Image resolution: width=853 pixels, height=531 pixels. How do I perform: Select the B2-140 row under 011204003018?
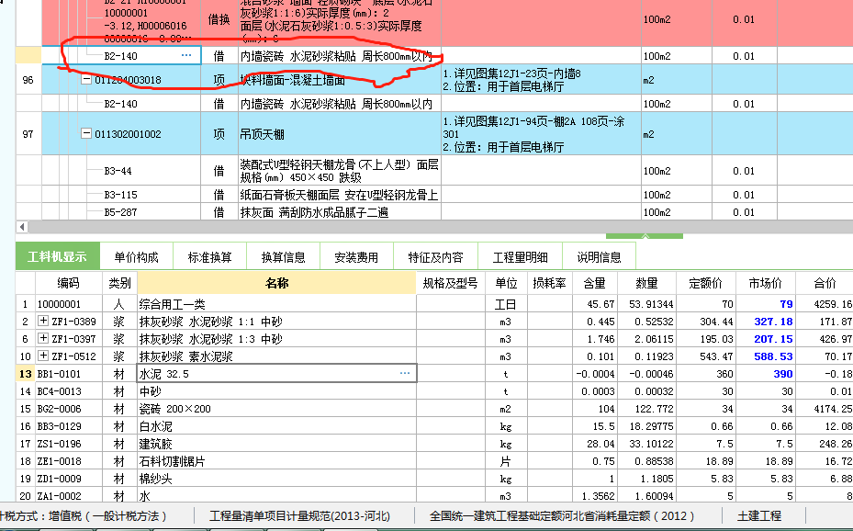tap(121, 104)
